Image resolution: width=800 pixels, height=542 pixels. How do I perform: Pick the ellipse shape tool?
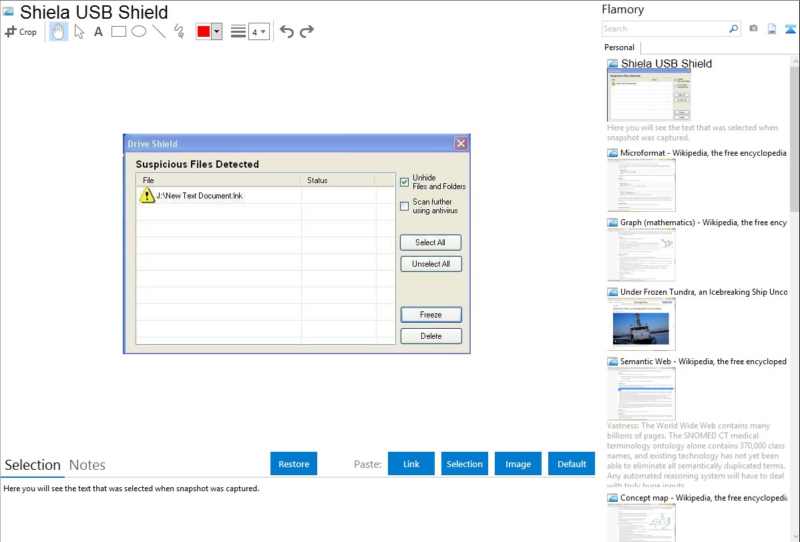point(139,31)
